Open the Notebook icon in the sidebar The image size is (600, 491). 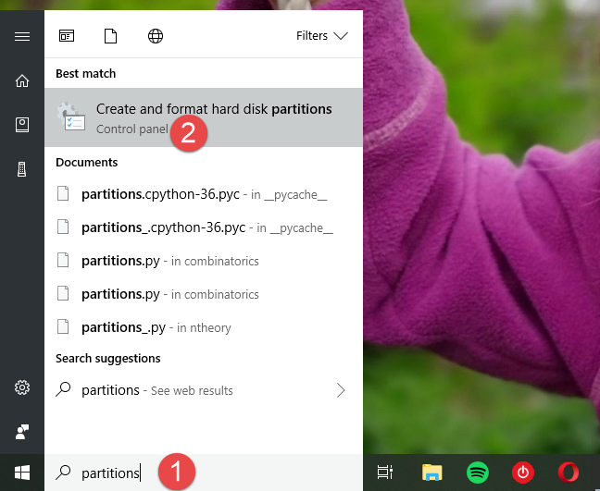(x=22, y=125)
